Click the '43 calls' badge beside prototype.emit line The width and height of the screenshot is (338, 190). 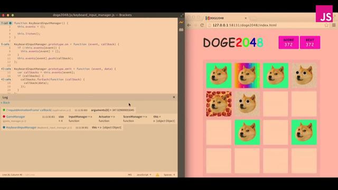pos(6,69)
